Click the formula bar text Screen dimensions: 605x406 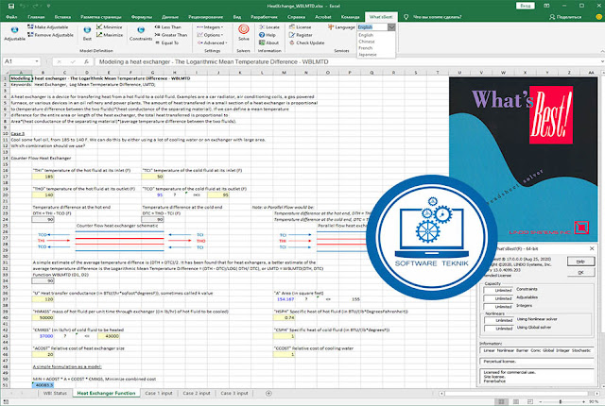coord(214,61)
